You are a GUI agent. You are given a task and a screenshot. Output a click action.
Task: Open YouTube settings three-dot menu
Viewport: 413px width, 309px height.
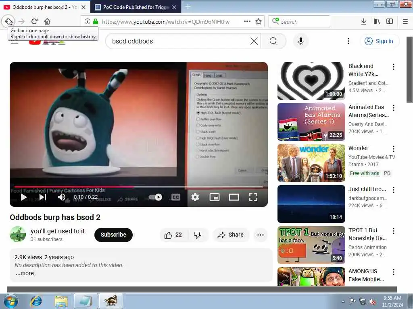click(348, 41)
